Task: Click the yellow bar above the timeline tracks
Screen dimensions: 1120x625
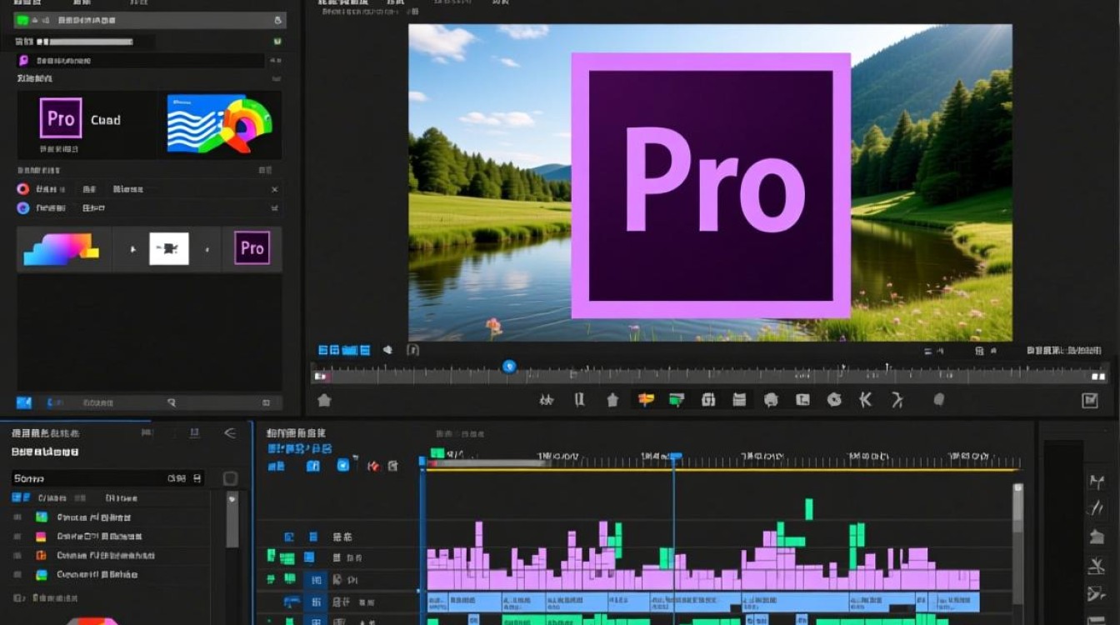Action: pyautogui.click(x=722, y=469)
